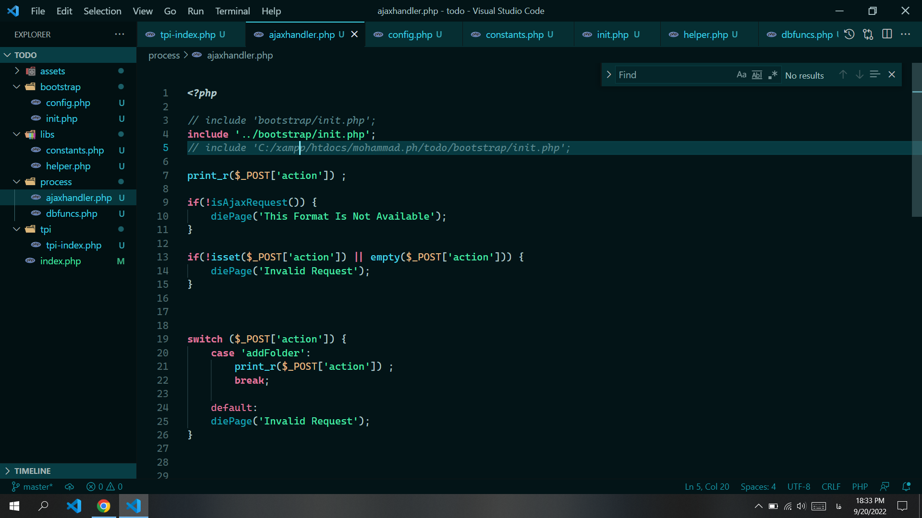Select language mode PHP in status bar
This screenshot has height=518, width=922.
click(860, 486)
